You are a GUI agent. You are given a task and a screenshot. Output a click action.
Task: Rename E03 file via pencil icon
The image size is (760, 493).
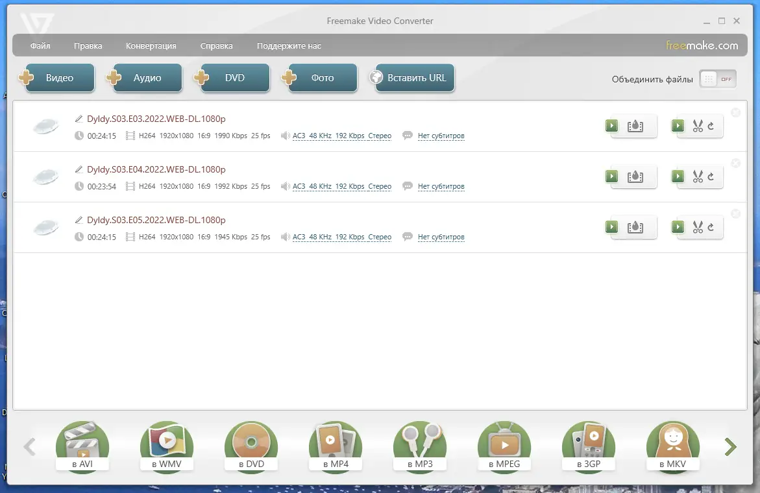tap(79, 119)
